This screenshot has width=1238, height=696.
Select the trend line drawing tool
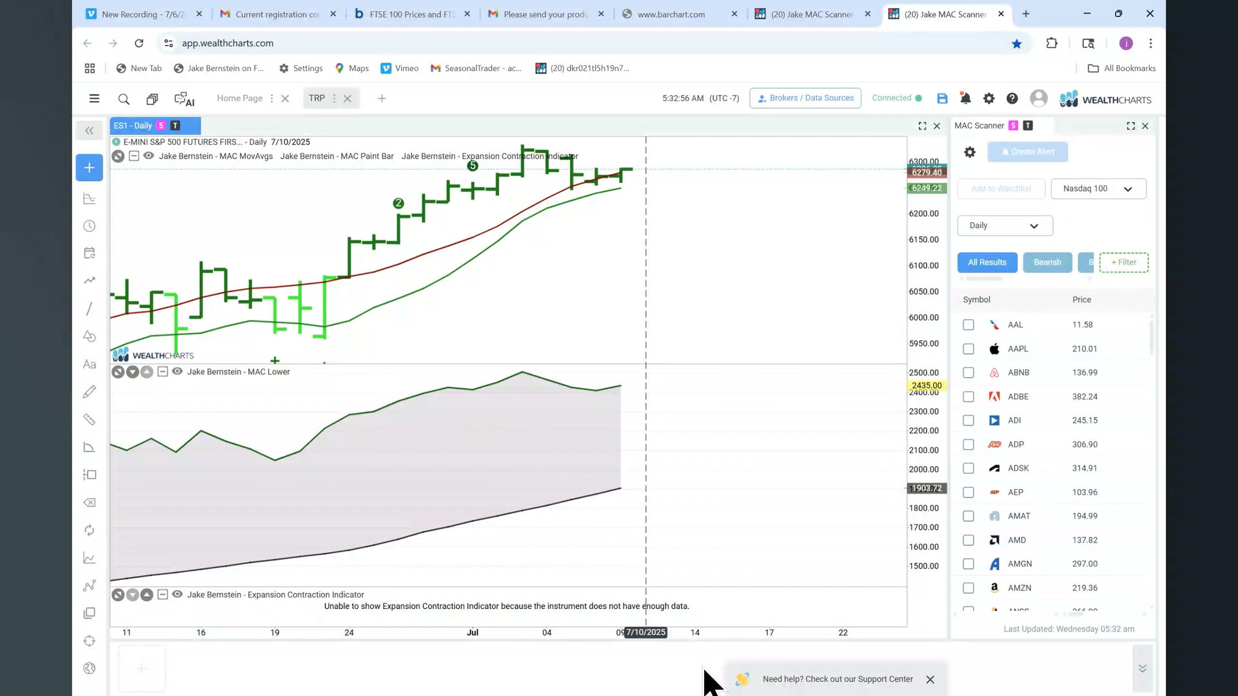(90, 309)
